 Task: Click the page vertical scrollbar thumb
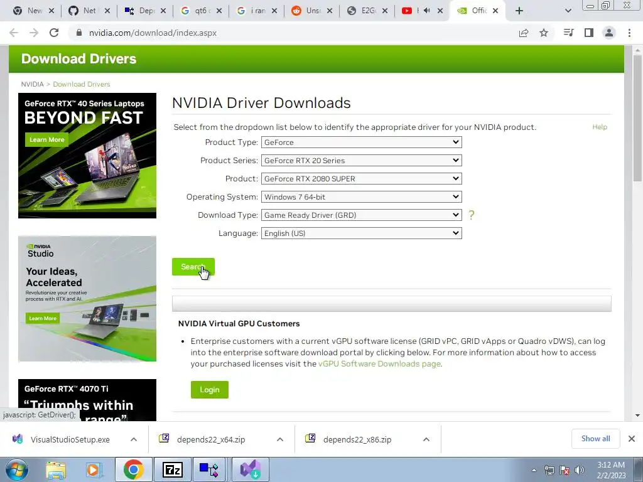(637, 119)
